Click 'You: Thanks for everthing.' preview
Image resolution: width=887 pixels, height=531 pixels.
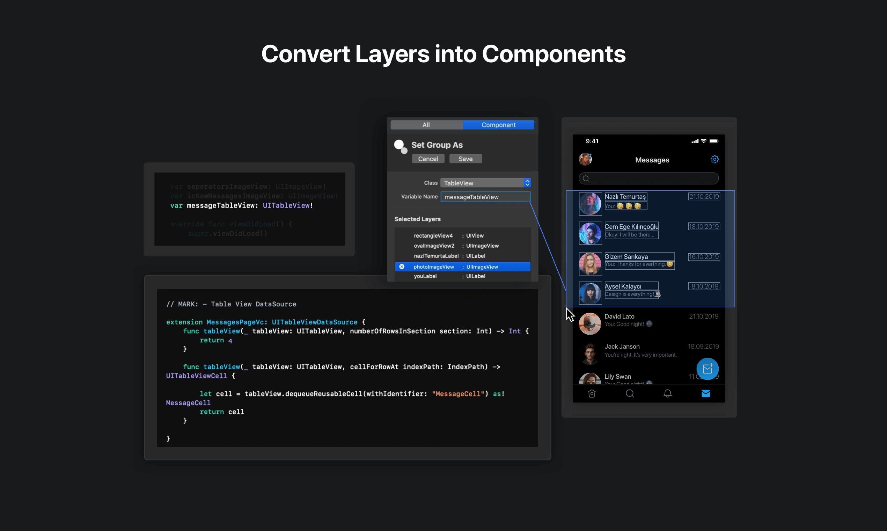pyautogui.click(x=639, y=264)
